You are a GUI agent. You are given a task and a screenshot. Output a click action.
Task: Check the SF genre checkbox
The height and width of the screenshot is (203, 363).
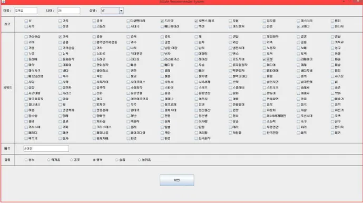(x=26, y=21)
